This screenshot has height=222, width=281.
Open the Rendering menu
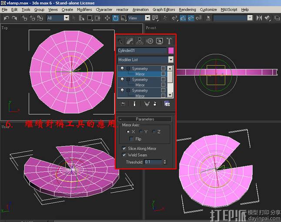click(187, 10)
